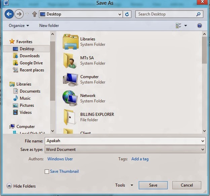Click the search magnifier icon
This screenshot has width=210, height=196.
click(x=198, y=14)
